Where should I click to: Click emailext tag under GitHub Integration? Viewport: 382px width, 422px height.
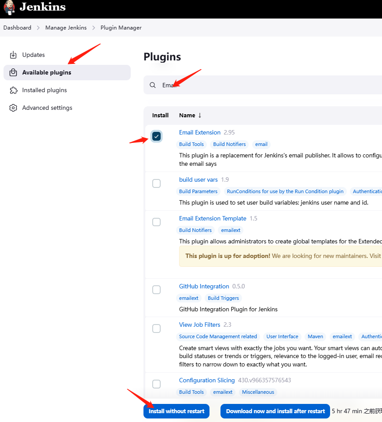pos(189,298)
